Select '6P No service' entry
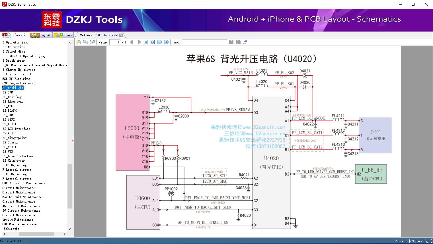The height and width of the screenshot is (244, 433). click(14, 47)
